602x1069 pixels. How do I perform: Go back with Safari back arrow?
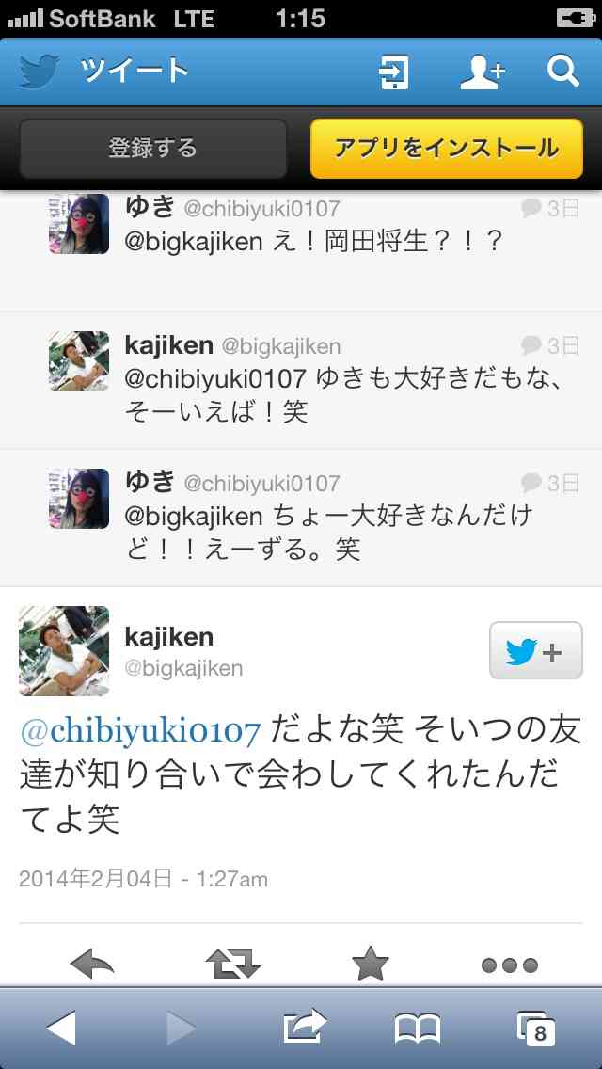pyautogui.click(x=61, y=1028)
